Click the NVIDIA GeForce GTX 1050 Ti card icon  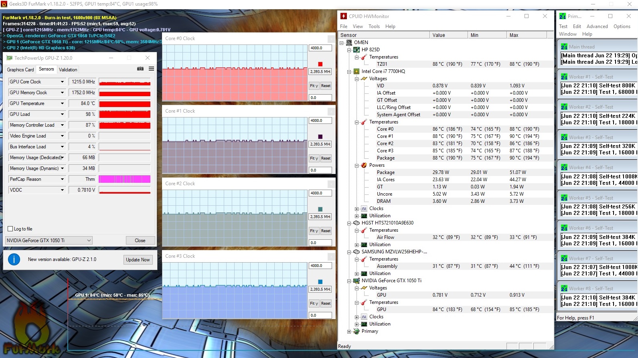(356, 281)
